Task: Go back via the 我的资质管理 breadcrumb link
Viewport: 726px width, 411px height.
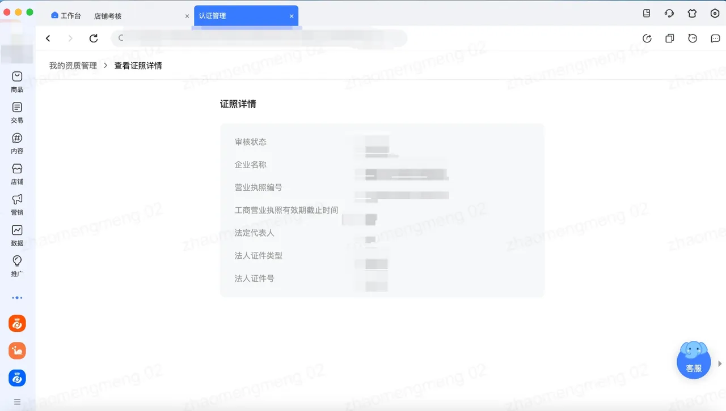Action: click(x=73, y=65)
